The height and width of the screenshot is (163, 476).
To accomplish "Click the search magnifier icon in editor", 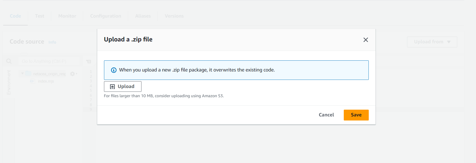I will 9,61.
